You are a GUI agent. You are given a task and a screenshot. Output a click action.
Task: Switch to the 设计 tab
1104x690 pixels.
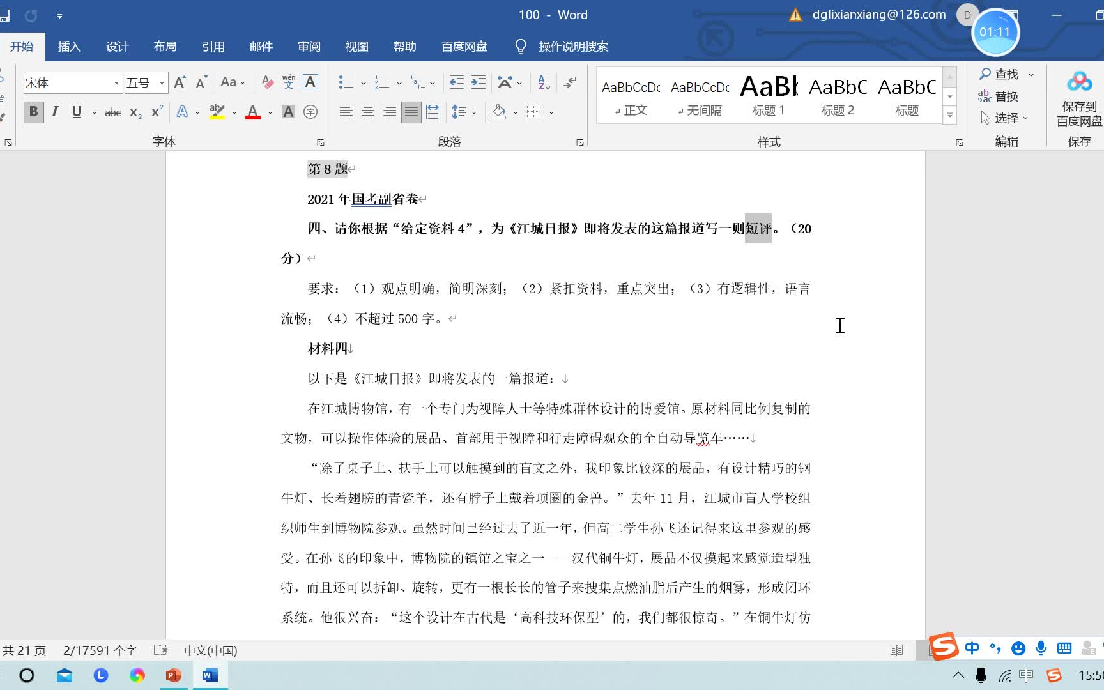(117, 47)
